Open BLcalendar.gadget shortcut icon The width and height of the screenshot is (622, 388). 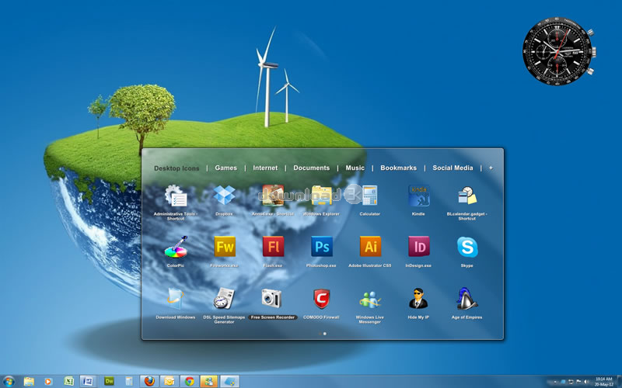click(467, 196)
